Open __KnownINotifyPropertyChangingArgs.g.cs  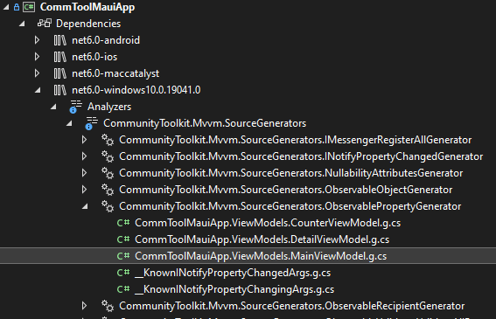click(x=234, y=289)
